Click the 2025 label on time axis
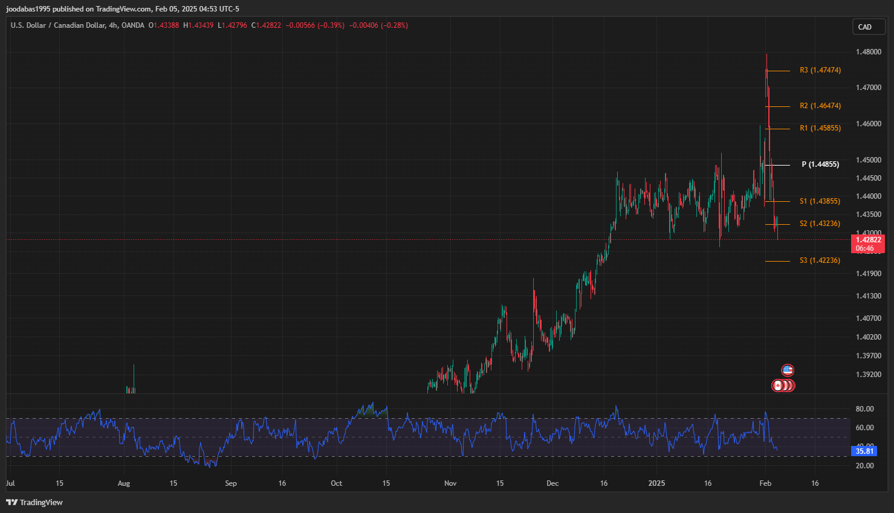This screenshot has height=513, width=894. coord(656,483)
